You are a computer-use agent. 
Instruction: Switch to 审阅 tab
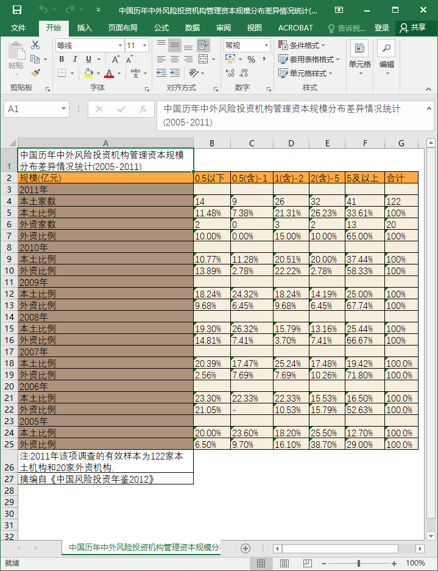(223, 28)
